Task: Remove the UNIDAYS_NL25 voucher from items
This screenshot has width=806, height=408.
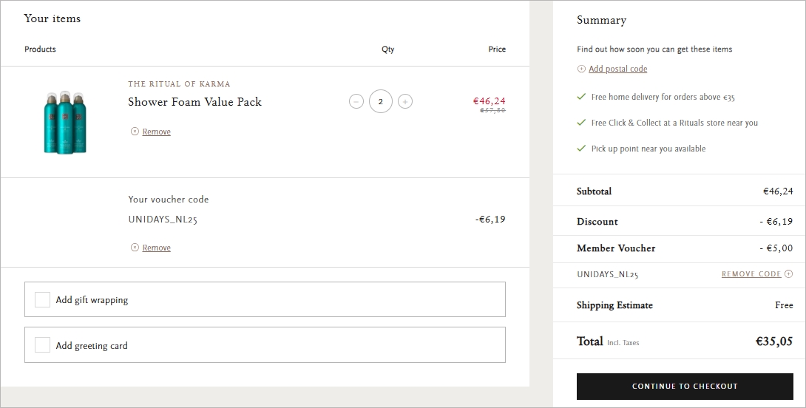Action: (156, 248)
